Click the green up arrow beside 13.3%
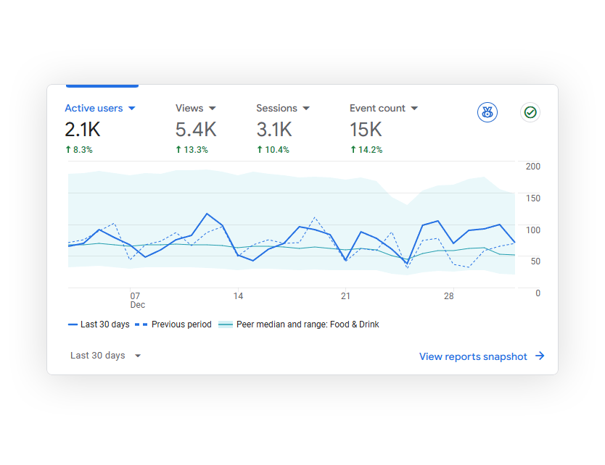 coord(178,150)
